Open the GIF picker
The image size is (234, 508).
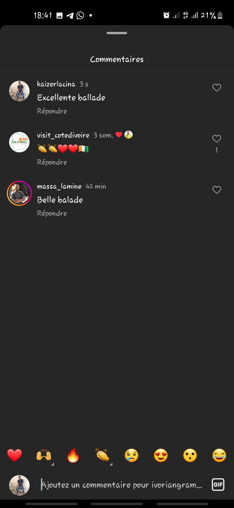click(218, 485)
